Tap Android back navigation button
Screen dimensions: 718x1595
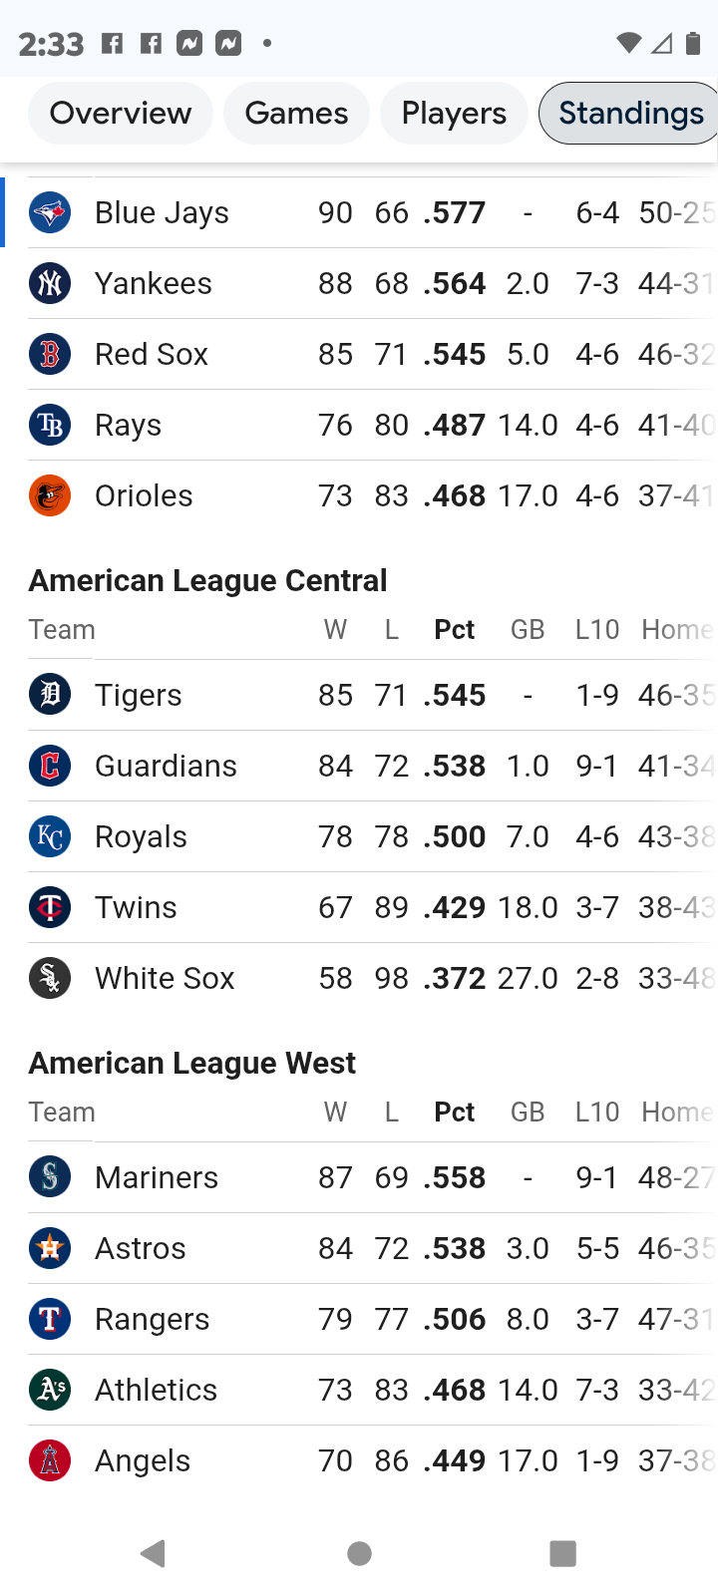[153, 1553]
